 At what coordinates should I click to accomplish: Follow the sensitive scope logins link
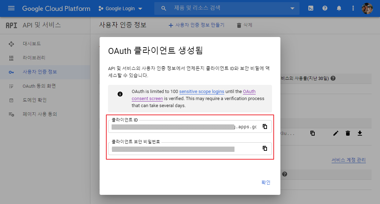202,92
